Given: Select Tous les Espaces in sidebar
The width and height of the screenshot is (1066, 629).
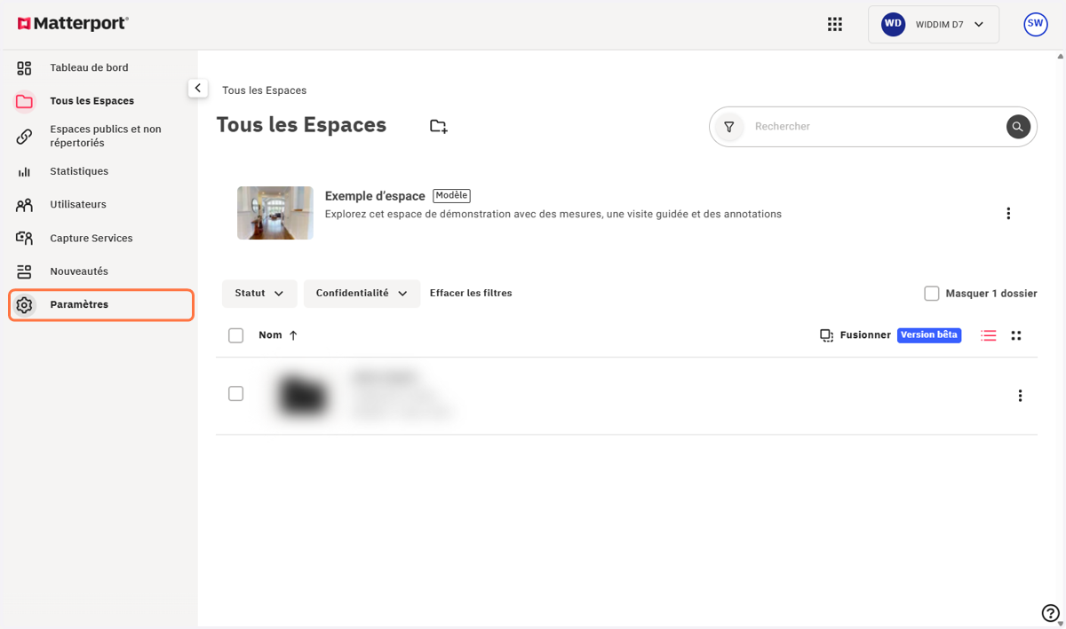Looking at the screenshot, I should [91, 101].
